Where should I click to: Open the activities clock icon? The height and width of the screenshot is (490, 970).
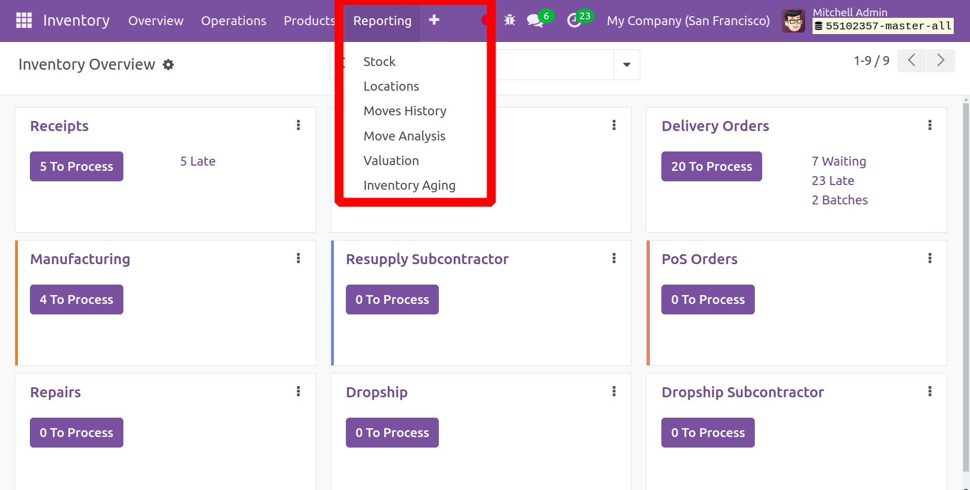click(574, 20)
